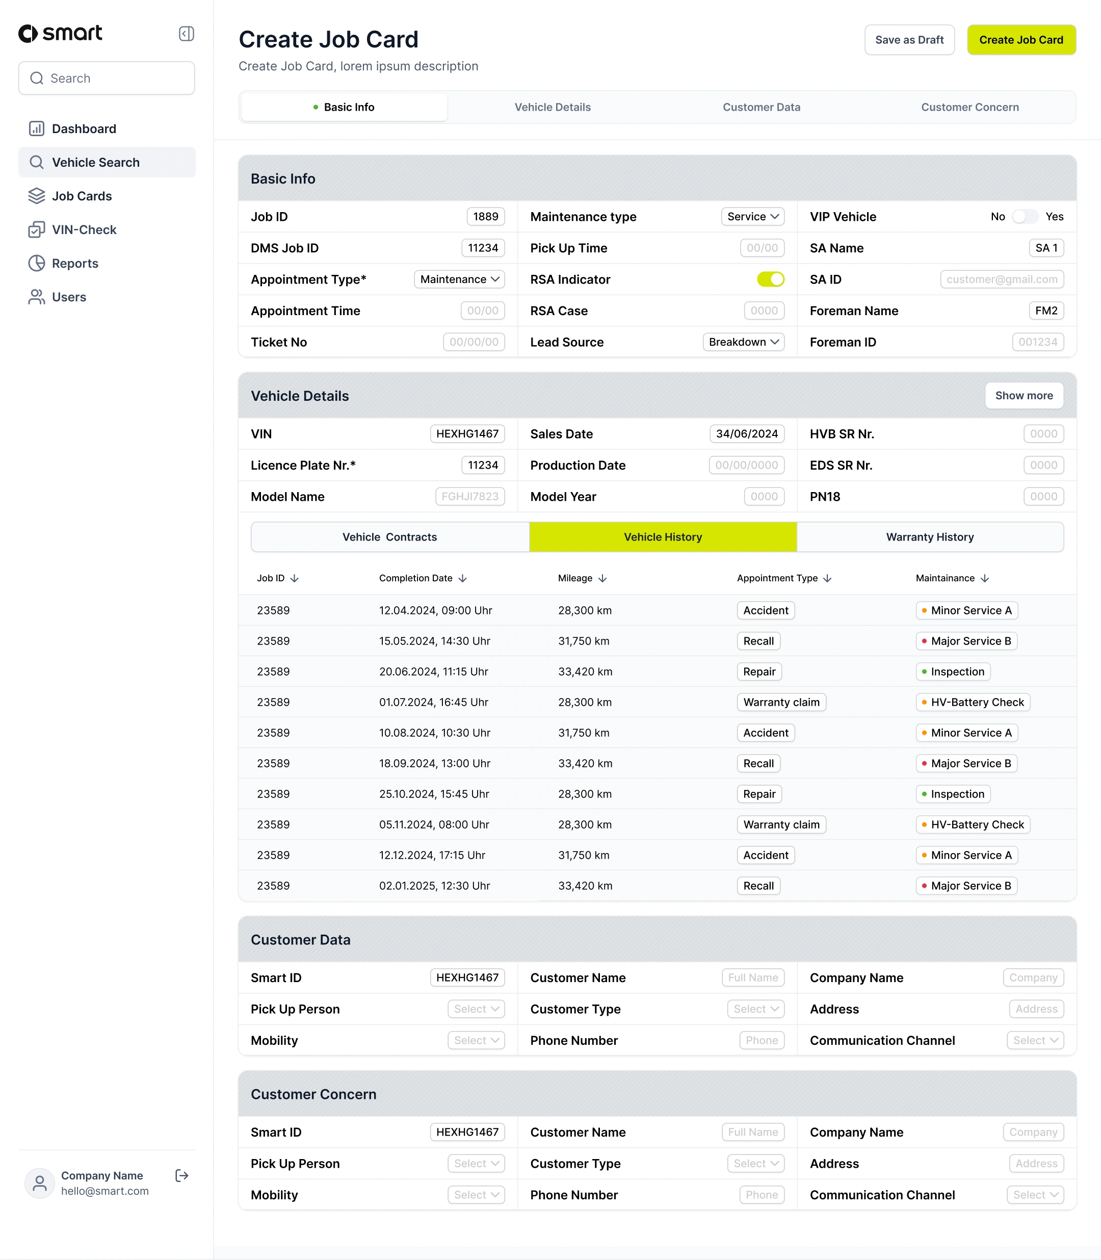The image size is (1101, 1260).
Task: Click Show more in Vehicle Details
Action: tap(1024, 395)
